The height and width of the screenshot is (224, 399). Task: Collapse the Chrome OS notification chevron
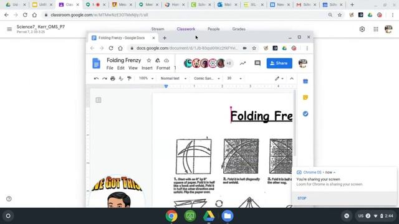point(334,172)
